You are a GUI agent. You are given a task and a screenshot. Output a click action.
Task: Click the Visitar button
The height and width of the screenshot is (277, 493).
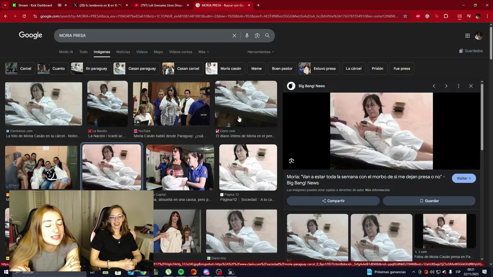pyautogui.click(x=464, y=178)
